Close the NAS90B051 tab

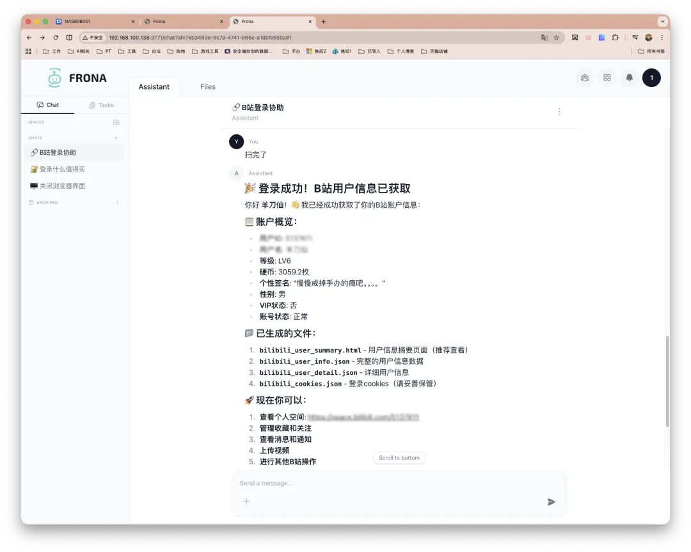point(133,21)
